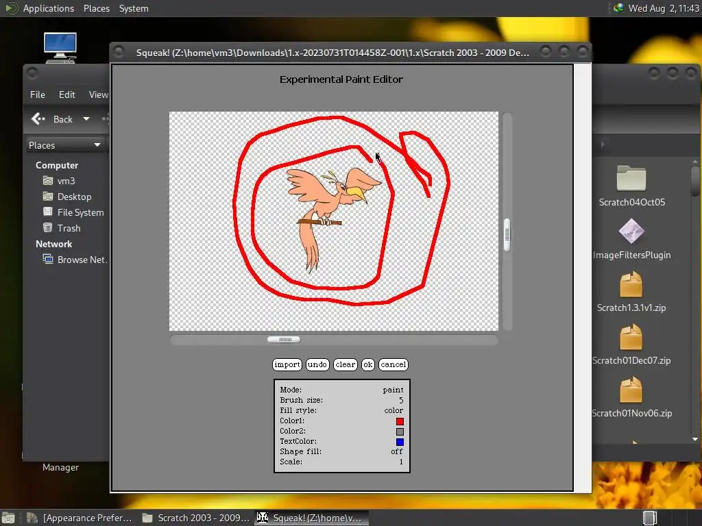The image size is (702, 526).
Task: Open vm3 home folder in sidebar
Action: [66, 181]
